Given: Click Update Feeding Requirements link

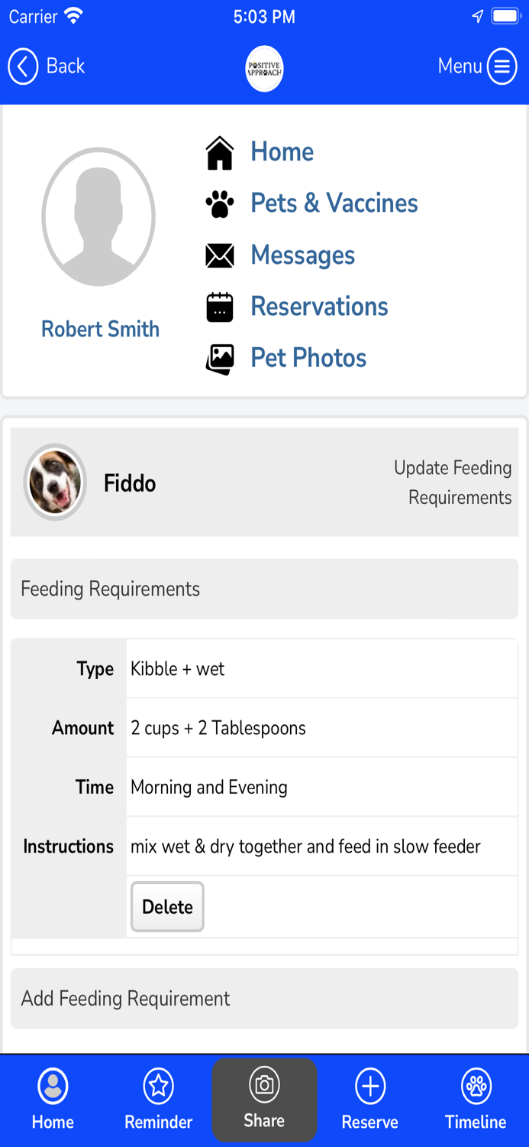Looking at the screenshot, I should point(452,483).
